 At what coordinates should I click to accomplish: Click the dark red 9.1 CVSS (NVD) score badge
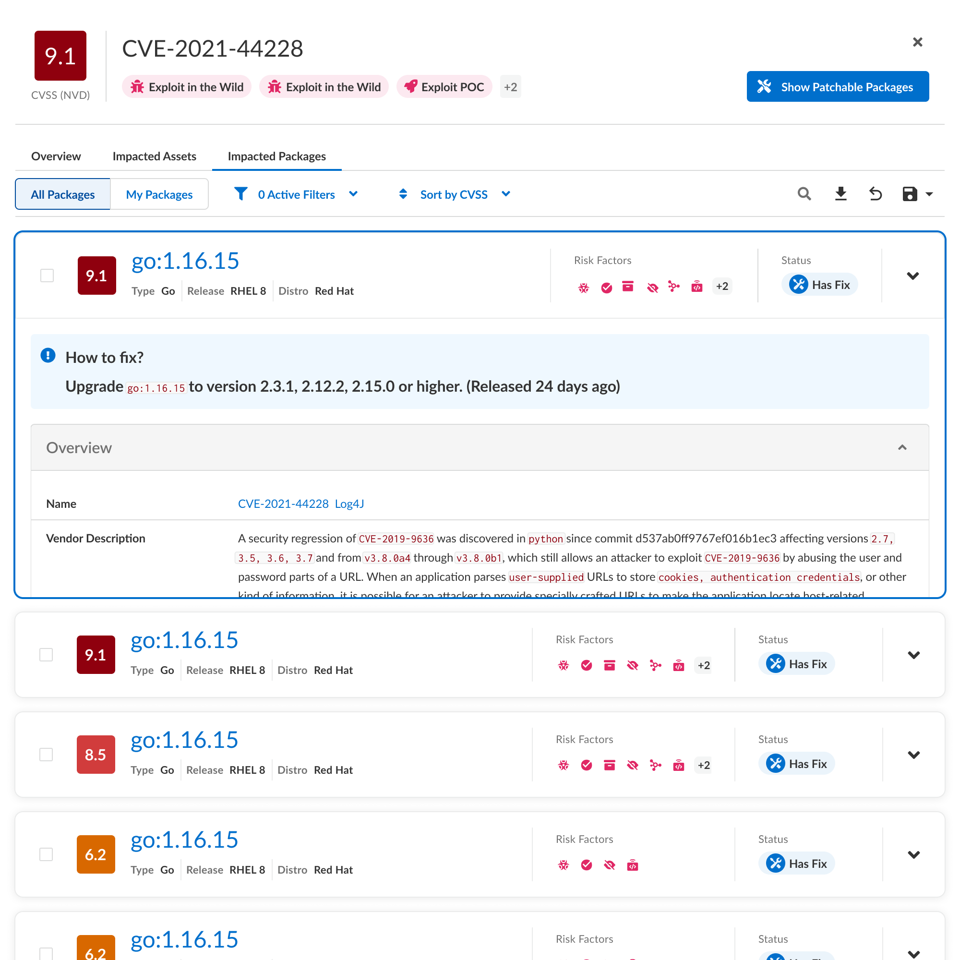[x=60, y=56]
